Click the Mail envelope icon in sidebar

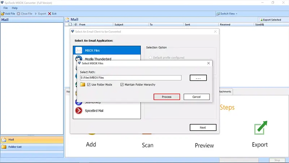click(4, 140)
